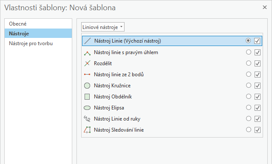Click 'Nástroj linie ze 2 bodů' label

pyautogui.click(x=119, y=75)
